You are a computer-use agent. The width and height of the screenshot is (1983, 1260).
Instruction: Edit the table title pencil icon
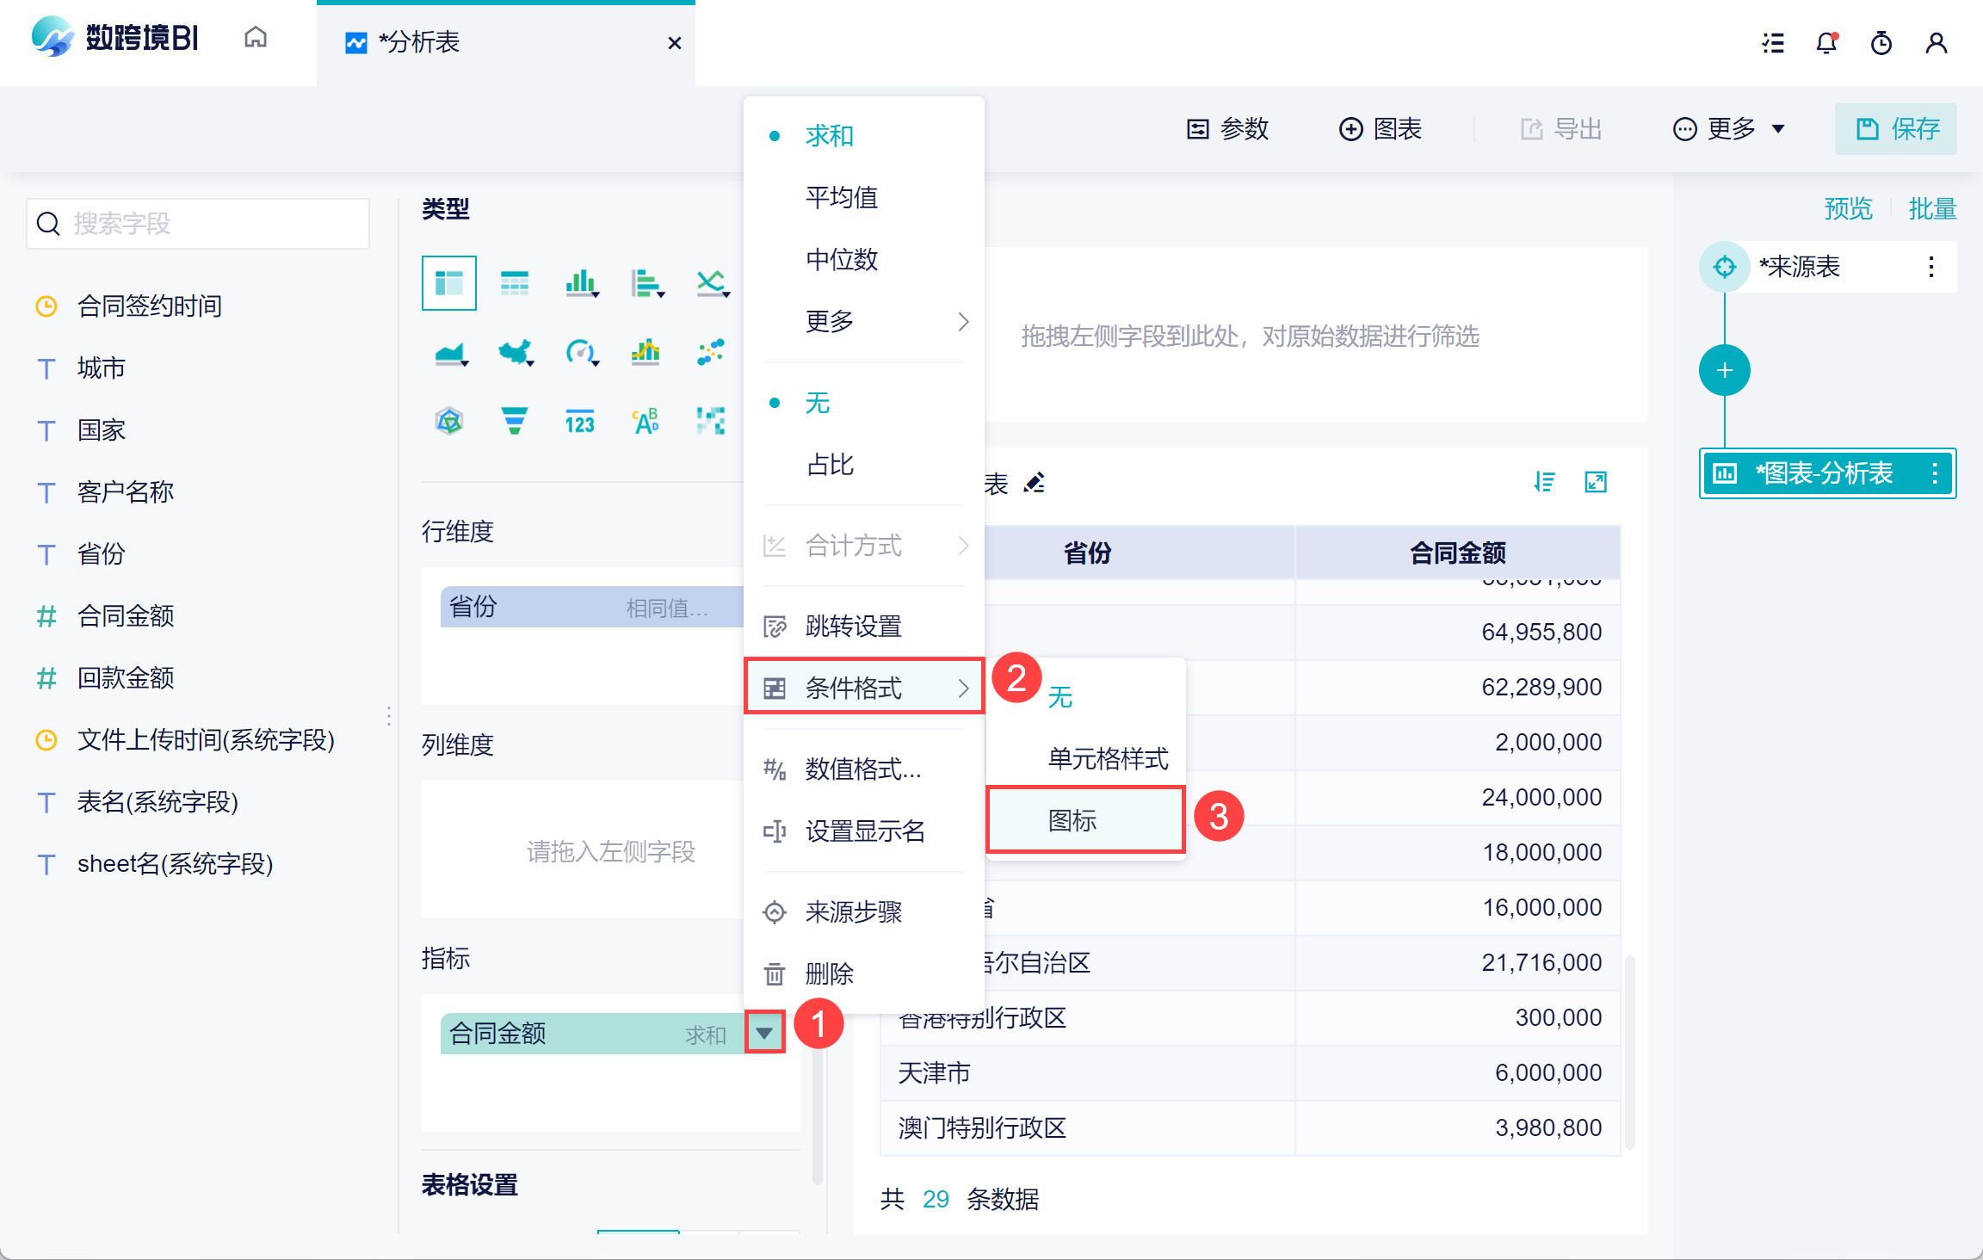tap(1035, 483)
